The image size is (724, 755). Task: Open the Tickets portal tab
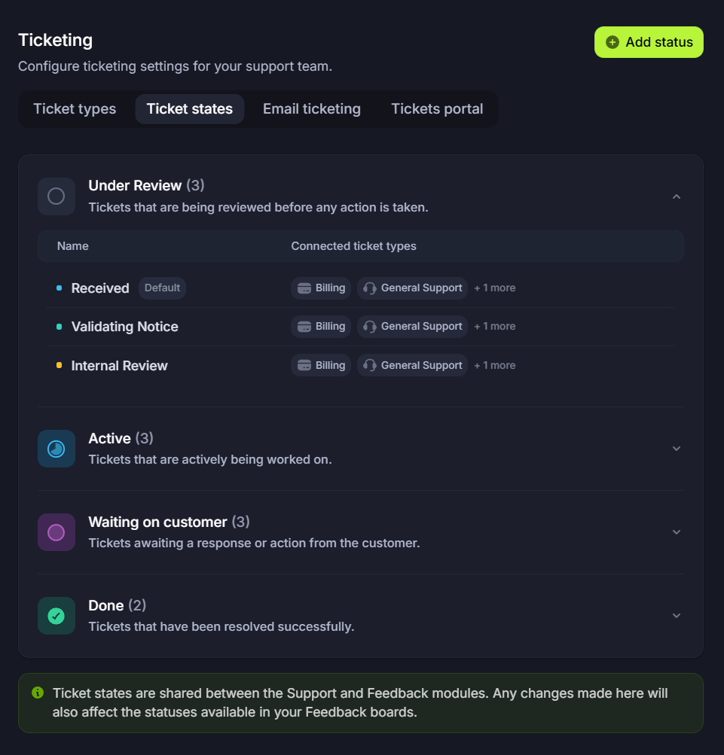pos(437,109)
